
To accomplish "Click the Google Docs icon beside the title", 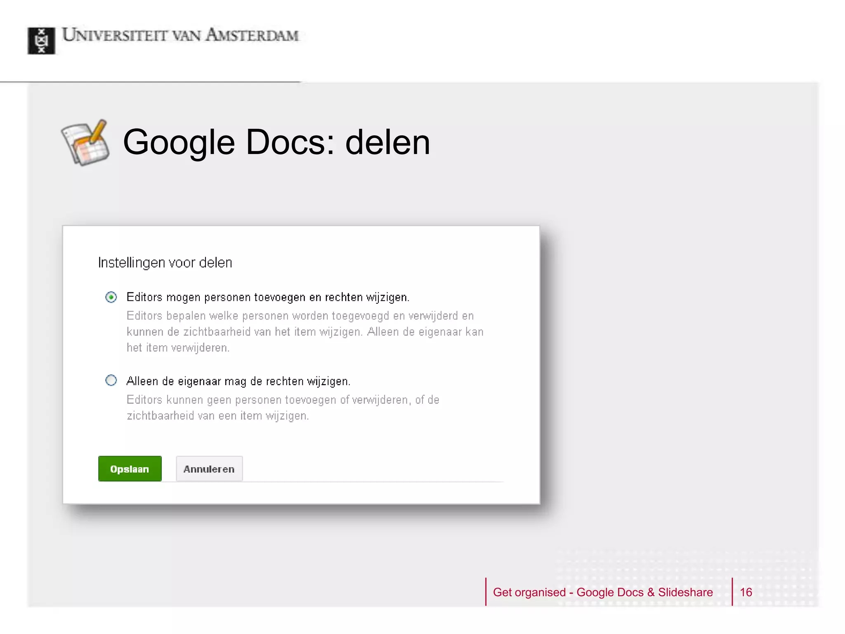I will pos(86,143).
